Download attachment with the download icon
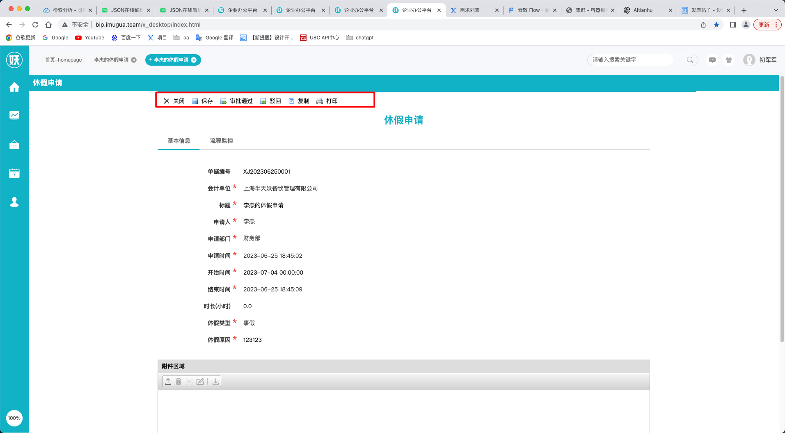This screenshot has width=785, height=433. pyautogui.click(x=215, y=381)
